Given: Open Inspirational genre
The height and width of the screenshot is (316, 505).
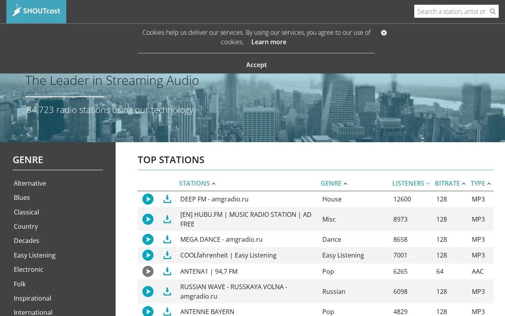Looking at the screenshot, I should click(x=32, y=298).
